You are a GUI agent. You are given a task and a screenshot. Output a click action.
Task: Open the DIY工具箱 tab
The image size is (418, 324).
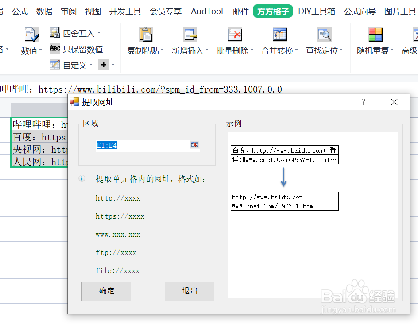click(317, 12)
